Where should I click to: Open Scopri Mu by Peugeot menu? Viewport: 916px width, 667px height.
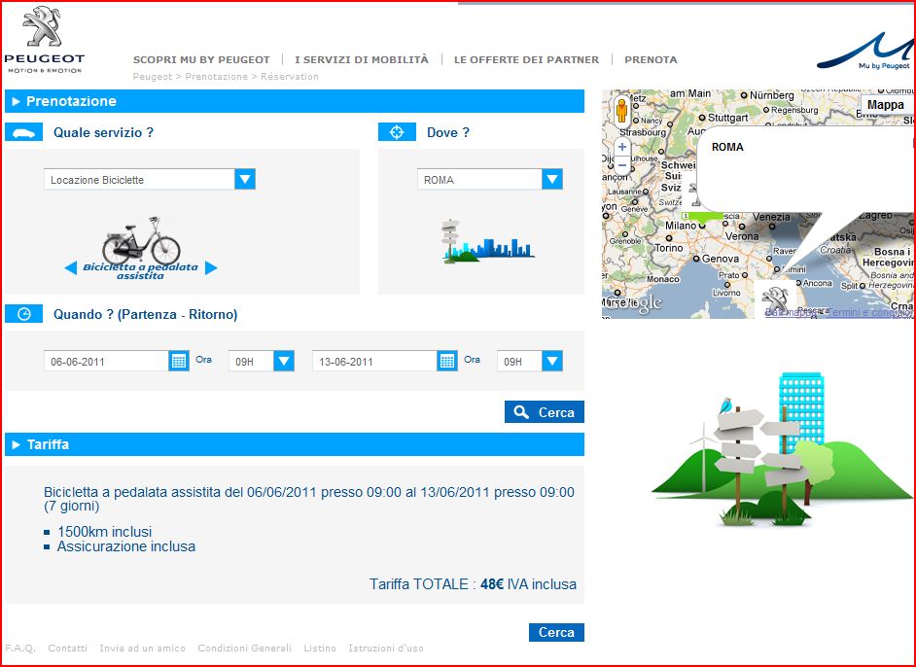[x=201, y=59]
